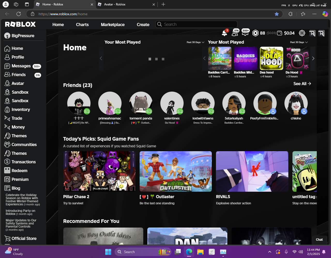Open weather widget showing 19°F Cloudy
The image size is (331, 258).
14,252
